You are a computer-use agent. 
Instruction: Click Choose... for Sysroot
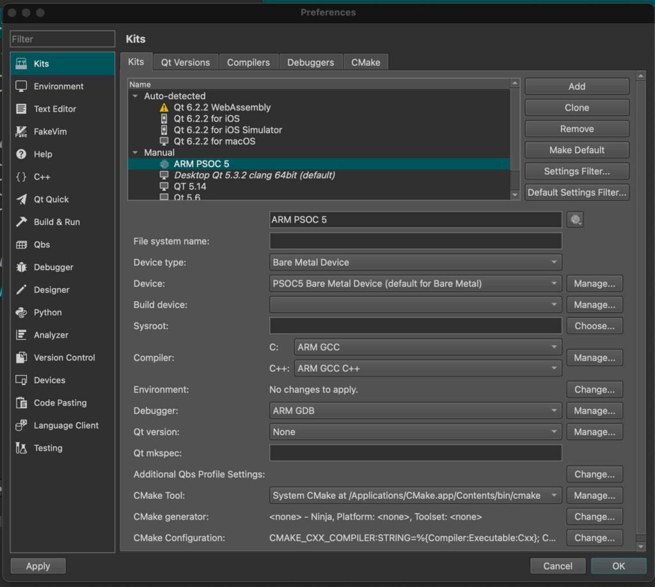point(594,326)
